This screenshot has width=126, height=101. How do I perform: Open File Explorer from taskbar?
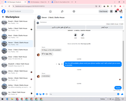pyautogui.click(x=12, y=99)
